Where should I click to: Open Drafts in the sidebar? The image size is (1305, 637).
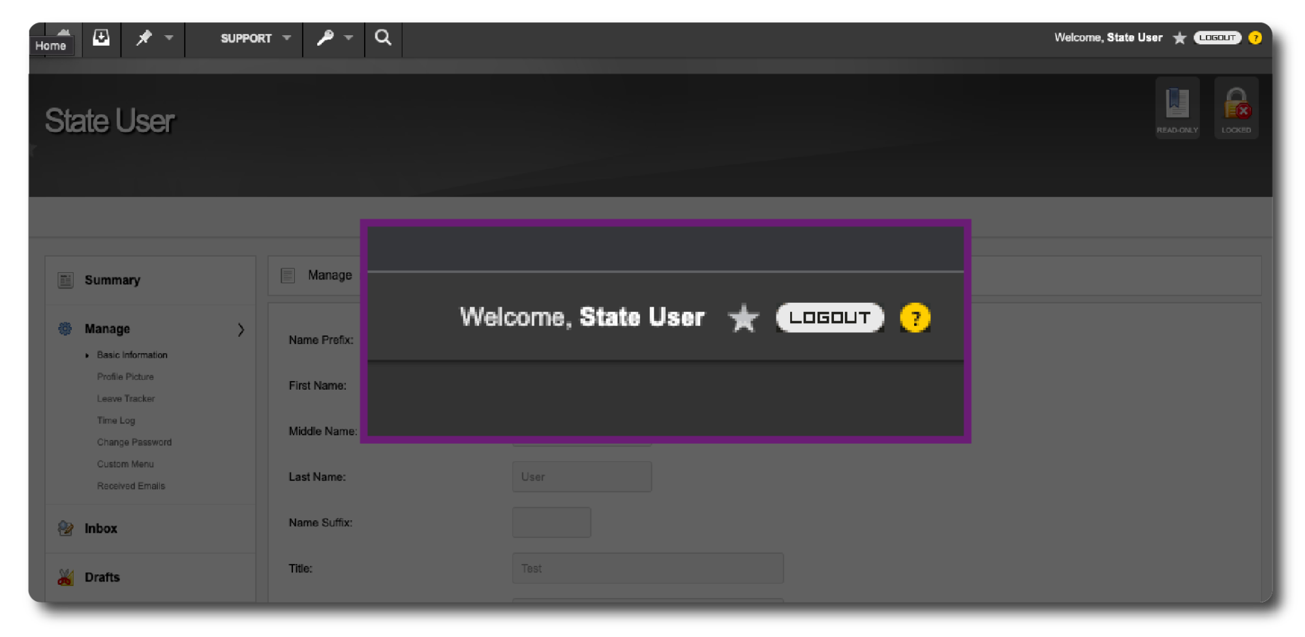(102, 578)
